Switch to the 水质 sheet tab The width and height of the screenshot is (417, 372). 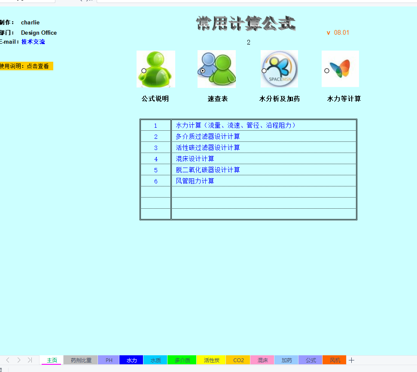click(155, 360)
